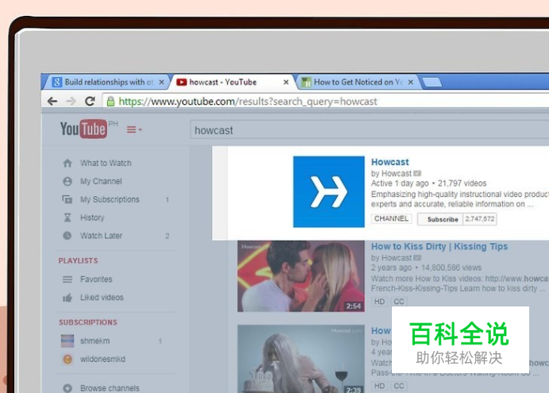Open How to Kiss Dirty | Kissing Tips title
The height and width of the screenshot is (393, 549).
pyautogui.click(x=440, y=247)
